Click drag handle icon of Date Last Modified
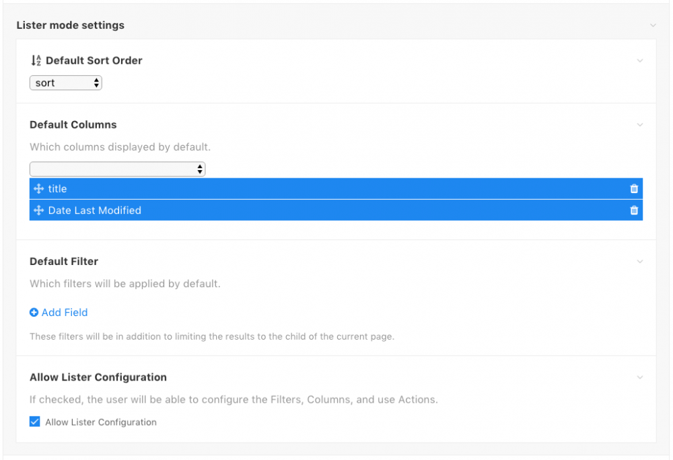The height and width of the screenshot is (460, 673). 38,210
